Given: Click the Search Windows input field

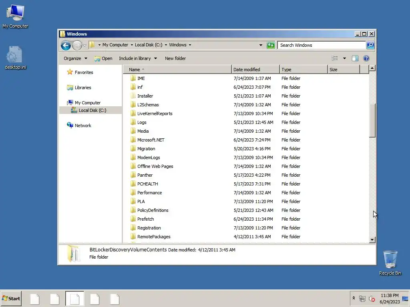Looking at the screenshot, I should click(x=322, y=45).
